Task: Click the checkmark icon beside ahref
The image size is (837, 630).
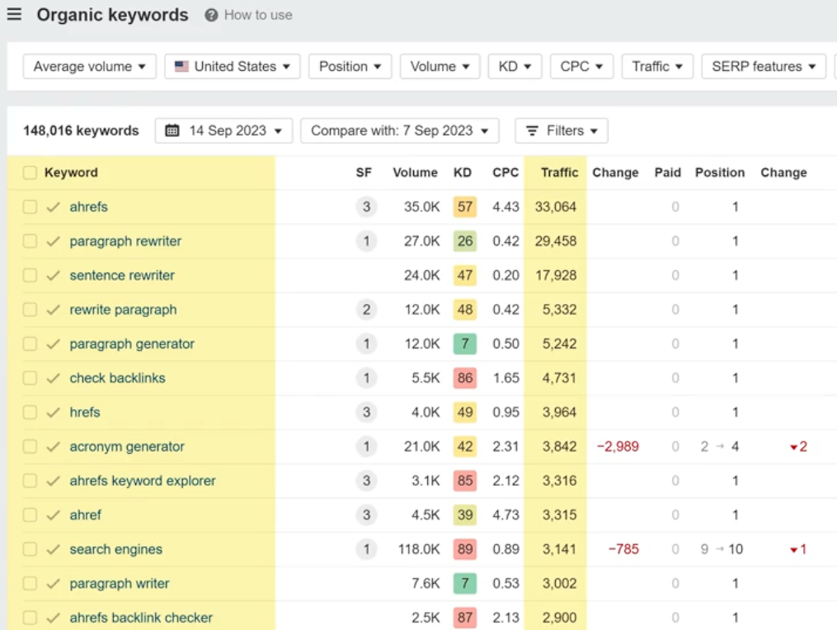Action: (53, 515)
